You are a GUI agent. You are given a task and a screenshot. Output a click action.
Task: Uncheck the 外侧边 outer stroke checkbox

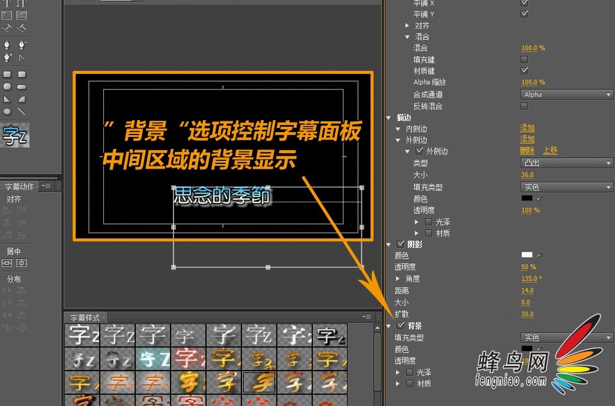pos(419,151)
